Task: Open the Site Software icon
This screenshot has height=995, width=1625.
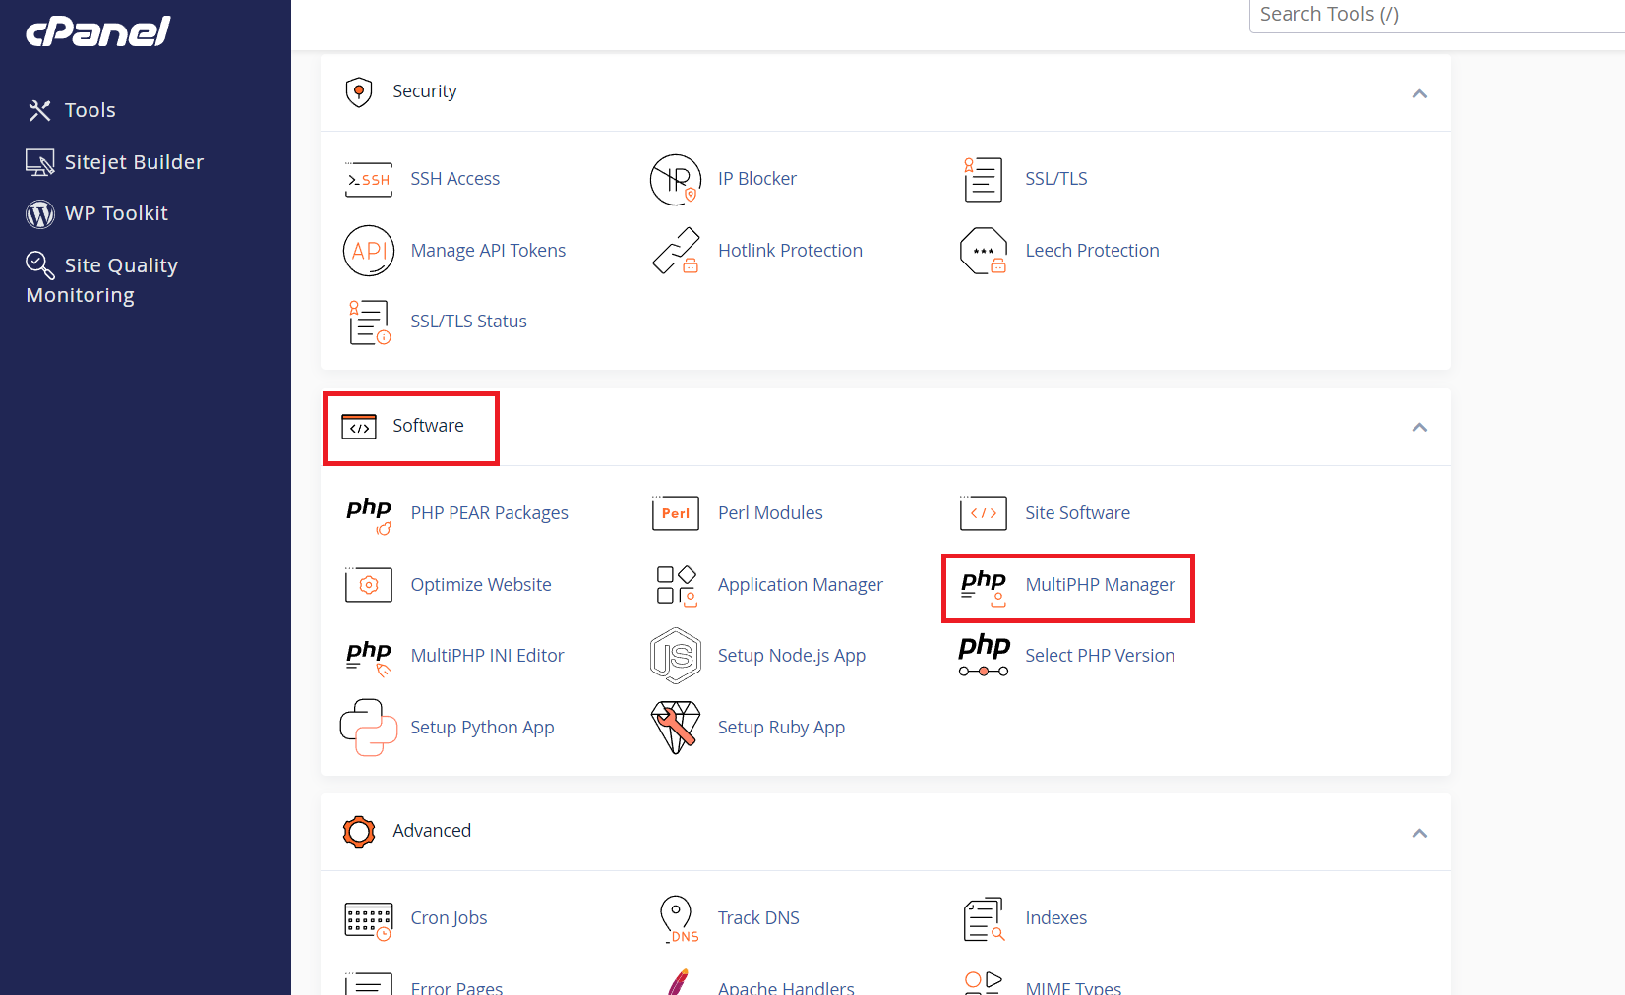Action: (984, 513)
